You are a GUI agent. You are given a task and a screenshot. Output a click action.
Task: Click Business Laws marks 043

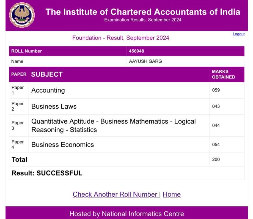pyautogui.click(x=216, y=107)
